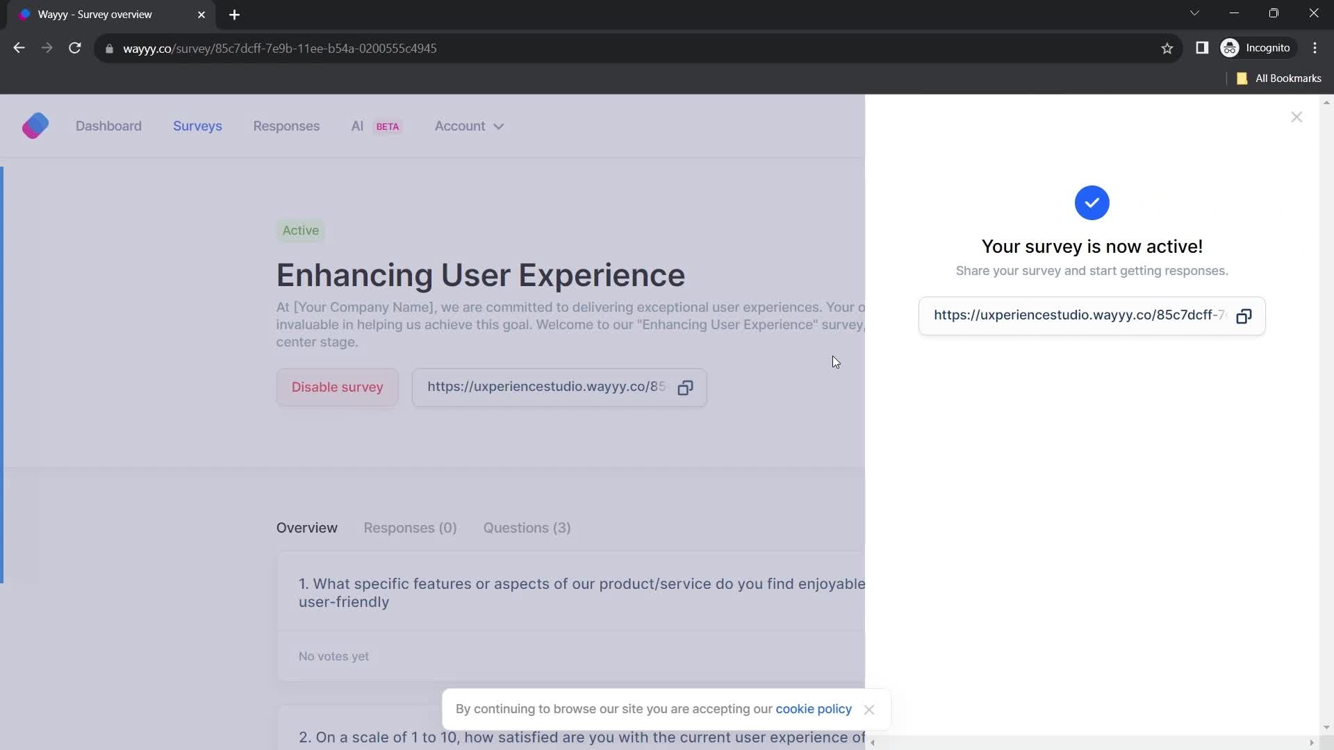
Task: Click the survey URL input field
Action: tap(1078, 315)
